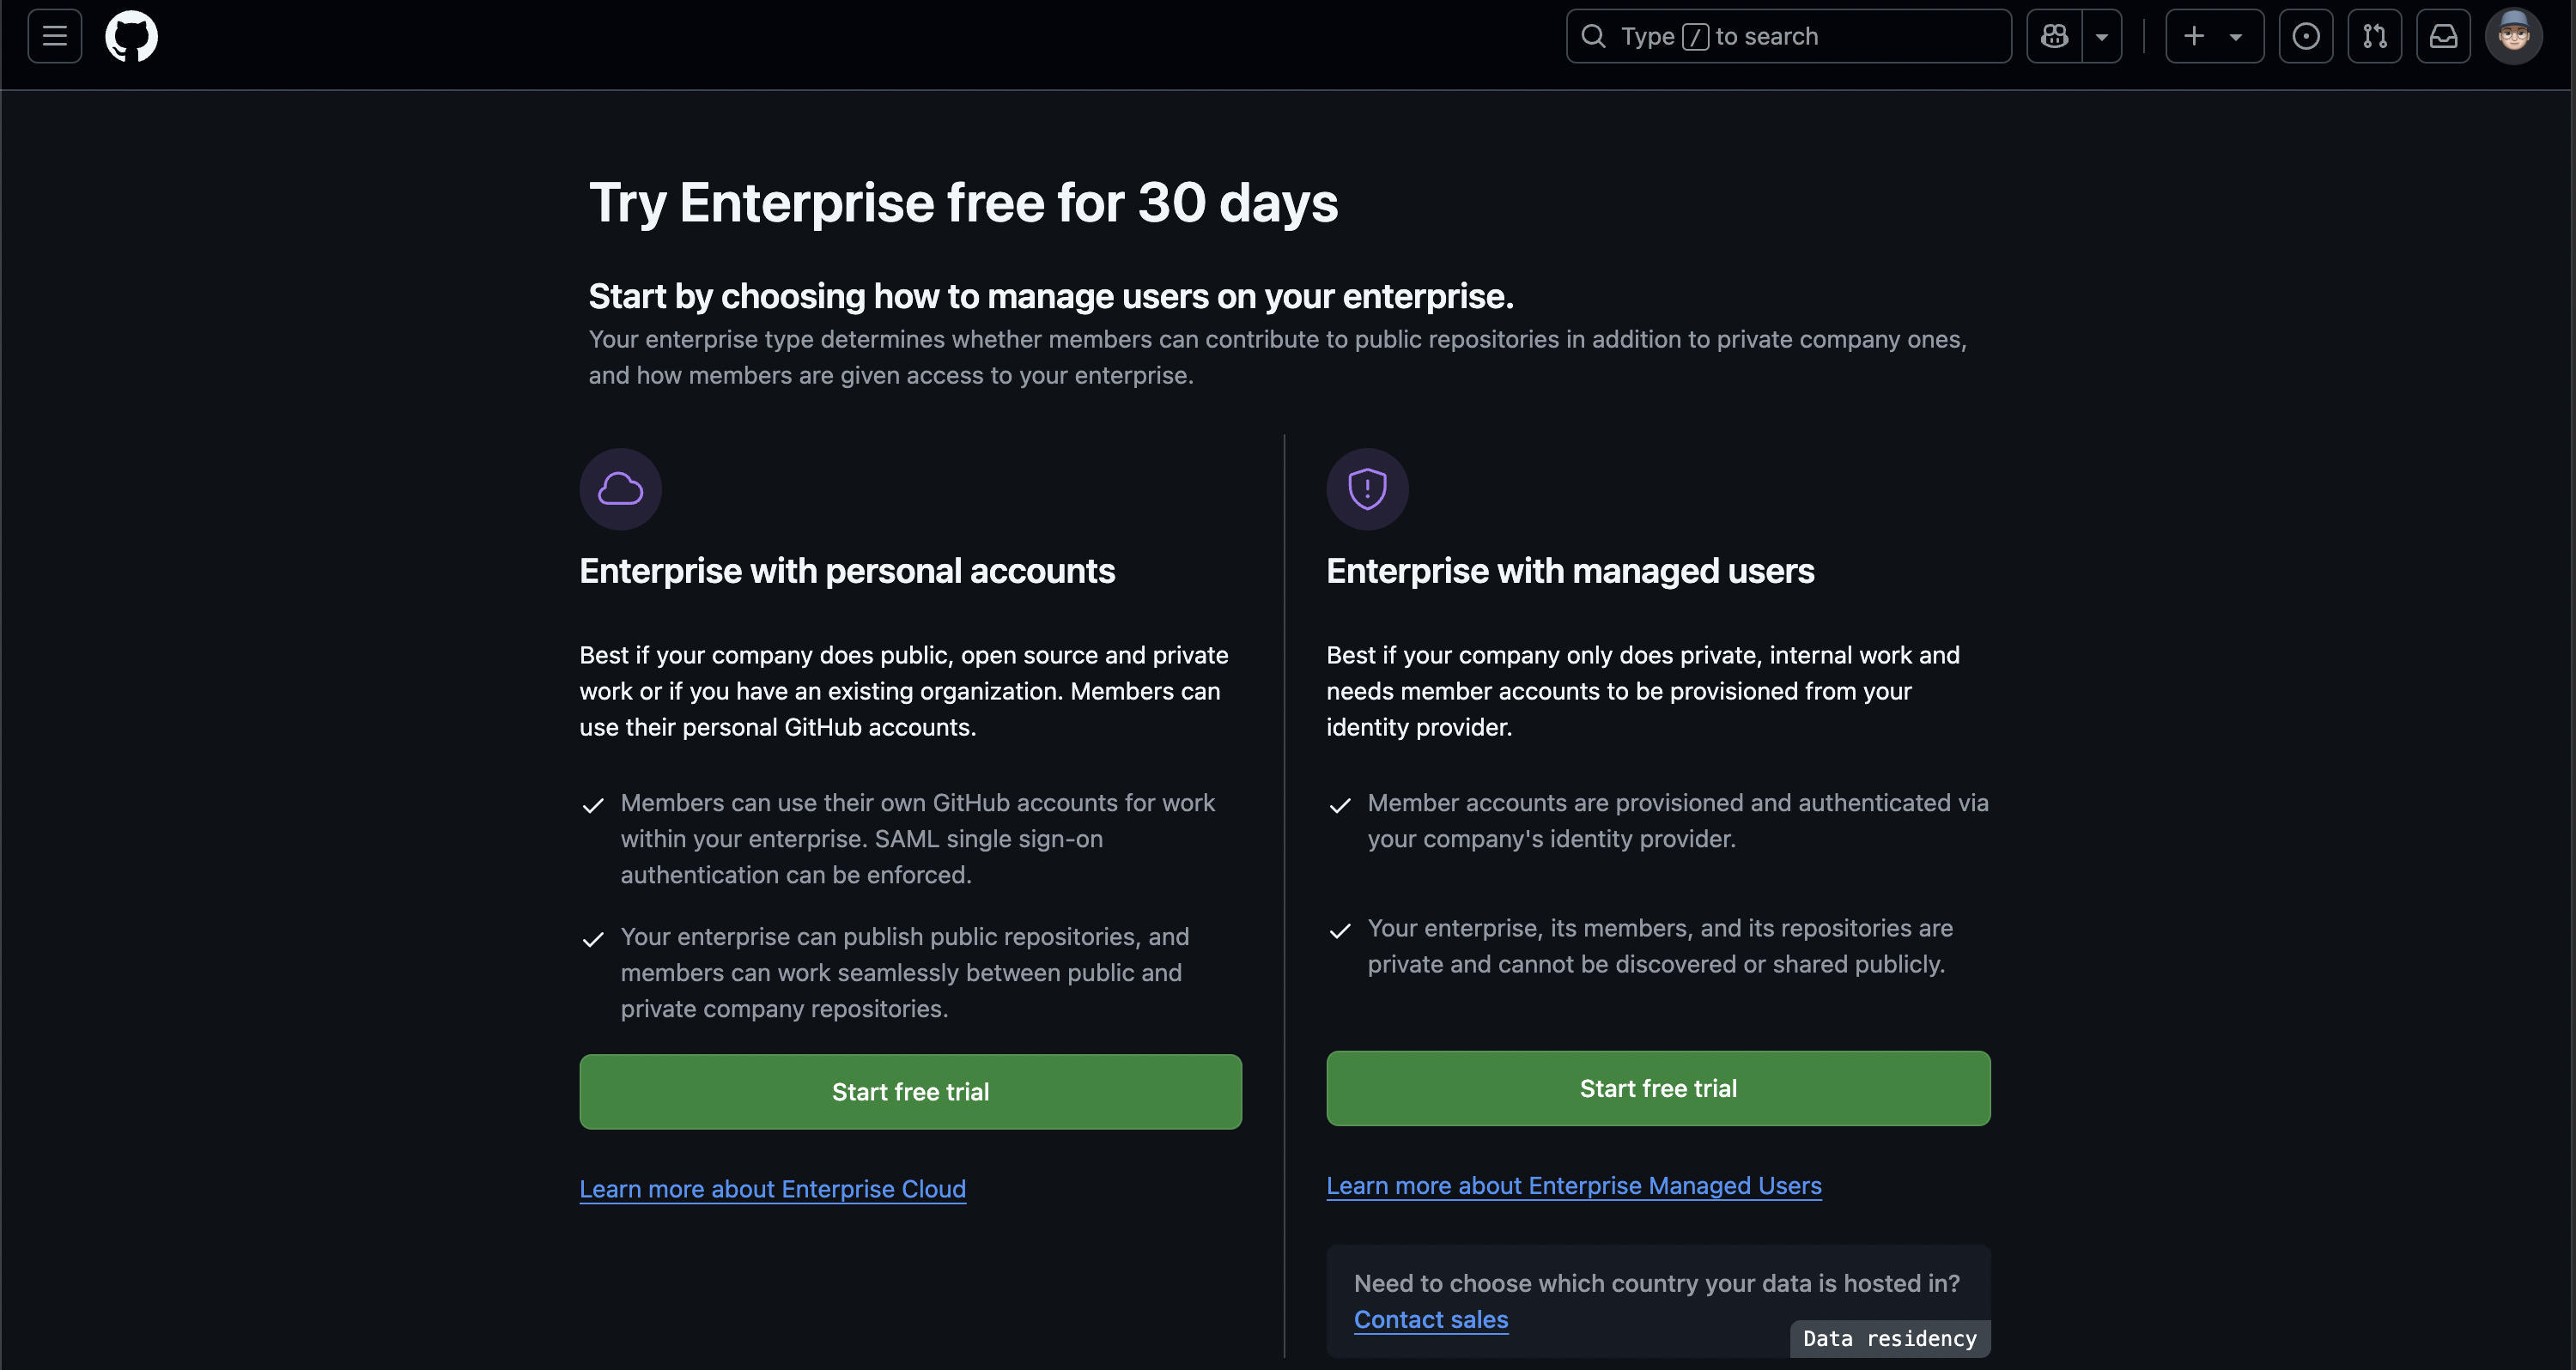Open the create new plus menu
2576x1370 pixels.
coord(2214,36)
